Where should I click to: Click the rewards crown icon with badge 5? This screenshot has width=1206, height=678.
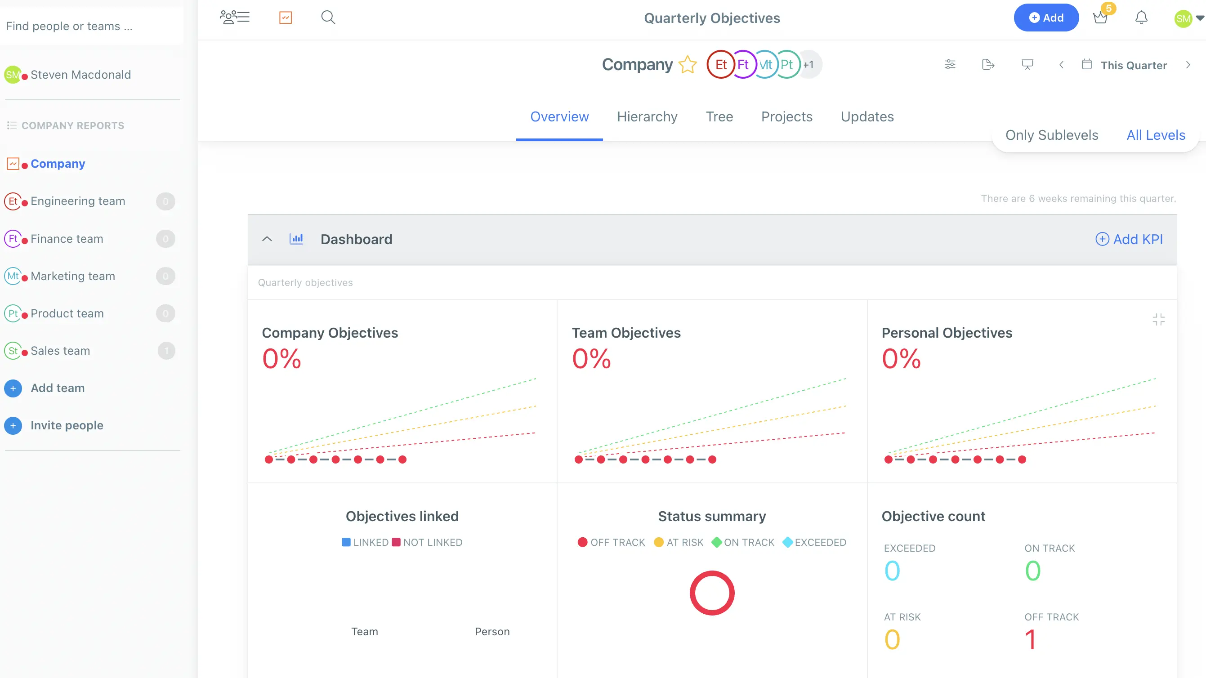(1100, 18)
